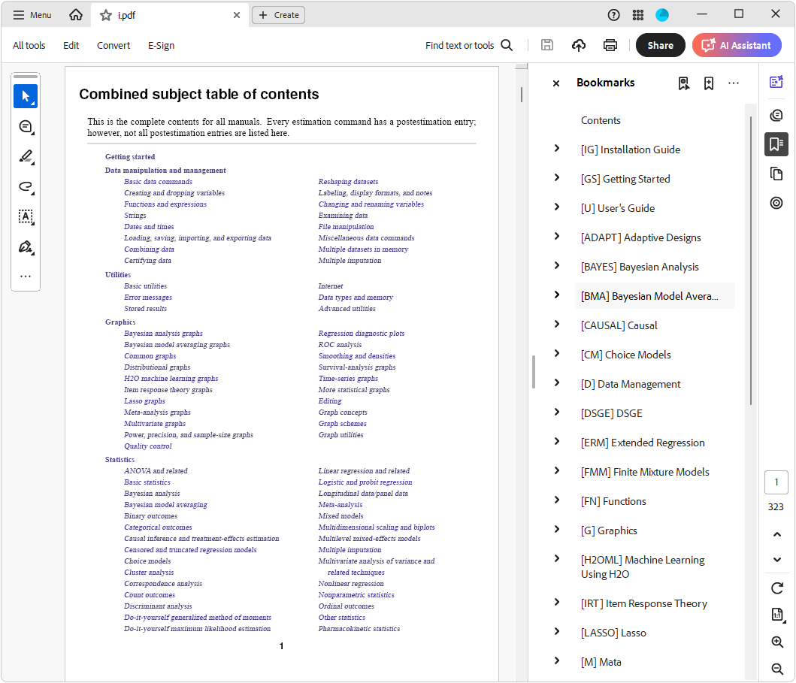
Task: Pick the Highlight text tool
Action: (x=26, y=156)
